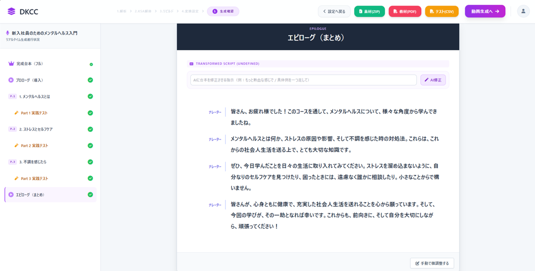This screenshot has width=535, height=271.
Task: Select the active 生成確認 step pill
Action: pos(223,12)
